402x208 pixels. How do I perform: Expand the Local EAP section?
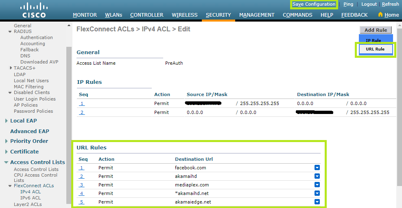coord(7,121)
